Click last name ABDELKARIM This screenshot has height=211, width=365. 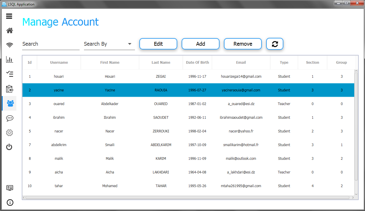pos(161,145)
